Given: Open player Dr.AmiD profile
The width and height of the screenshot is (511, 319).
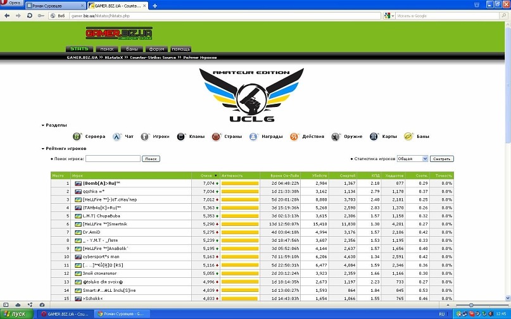Looking at the screenshot, I should 91,232.
